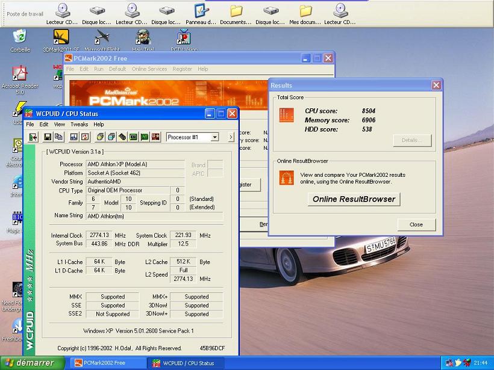The height and width of the screenshot is (370, 494).
Task: Click the démarrer Start button
Action: 33,363
